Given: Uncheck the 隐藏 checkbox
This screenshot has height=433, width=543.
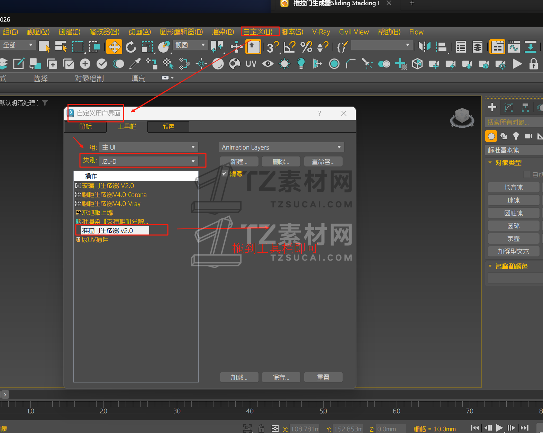Looking at the screenshot, I should [x=225, y=174].
